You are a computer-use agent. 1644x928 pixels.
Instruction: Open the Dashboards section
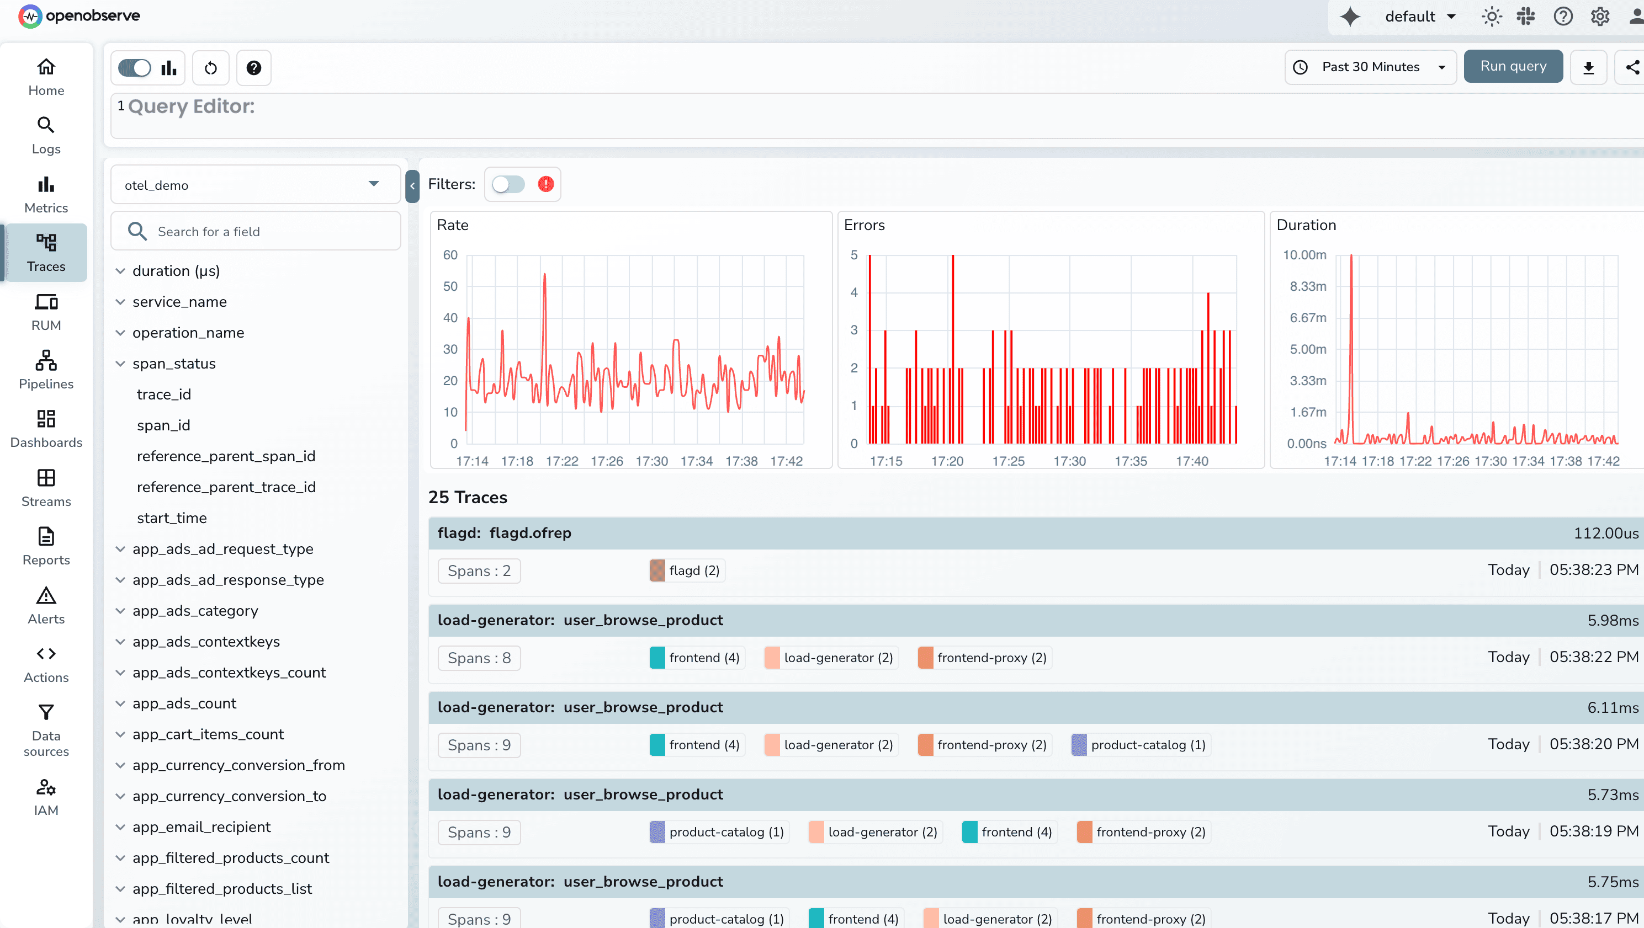(x=45, y=419)
